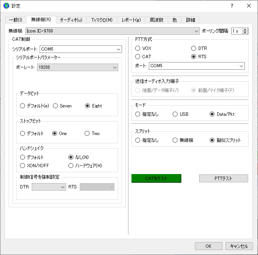Select Two stop bits
The width and height of the screenshot is (258, 255).
[92, 133]
